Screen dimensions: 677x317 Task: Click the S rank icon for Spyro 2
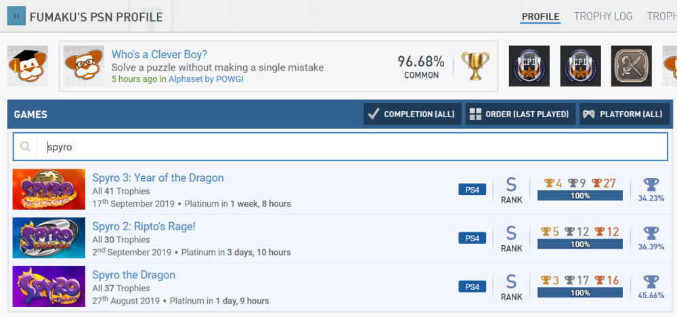(511, 233)
